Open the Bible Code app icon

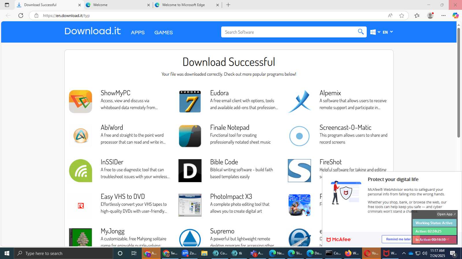(x=190, y=171)
